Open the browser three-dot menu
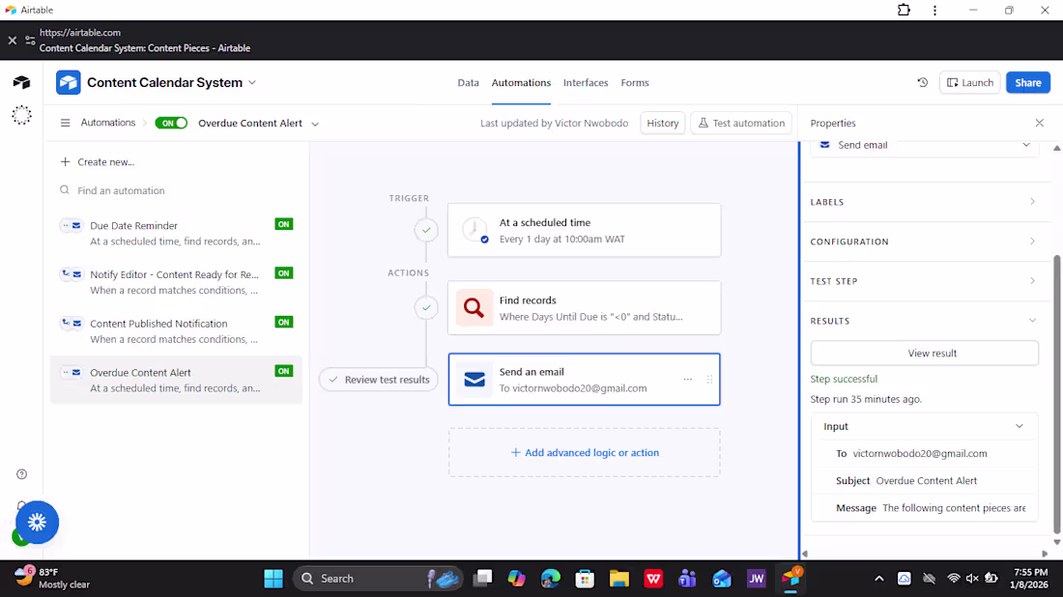 (x=934, y=11)
